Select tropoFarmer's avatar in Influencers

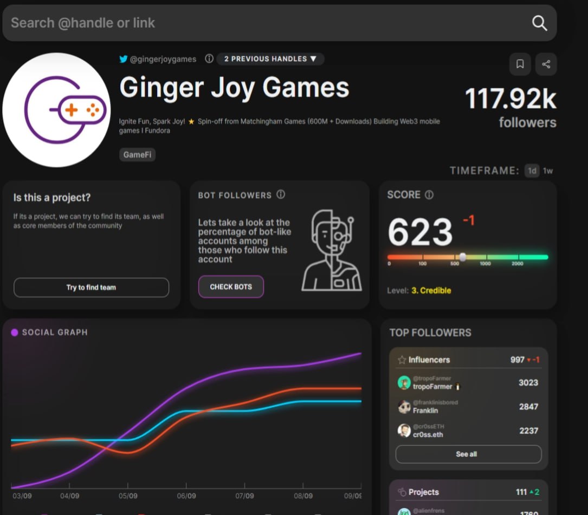404,383
